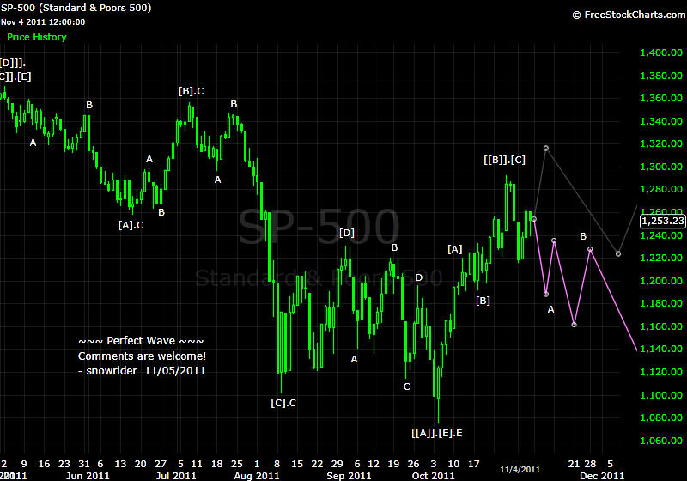
Task: Click the 'Jun 2011' month label
Action: pyautogui.click(x=88, y=476)
